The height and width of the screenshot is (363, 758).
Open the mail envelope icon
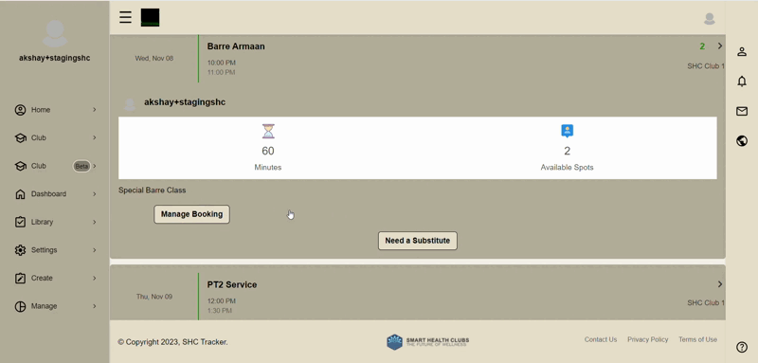point(742,112)
